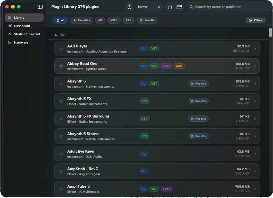
Task: Favorite AmpliTube 5 with its star
Action: coord(61,189)
